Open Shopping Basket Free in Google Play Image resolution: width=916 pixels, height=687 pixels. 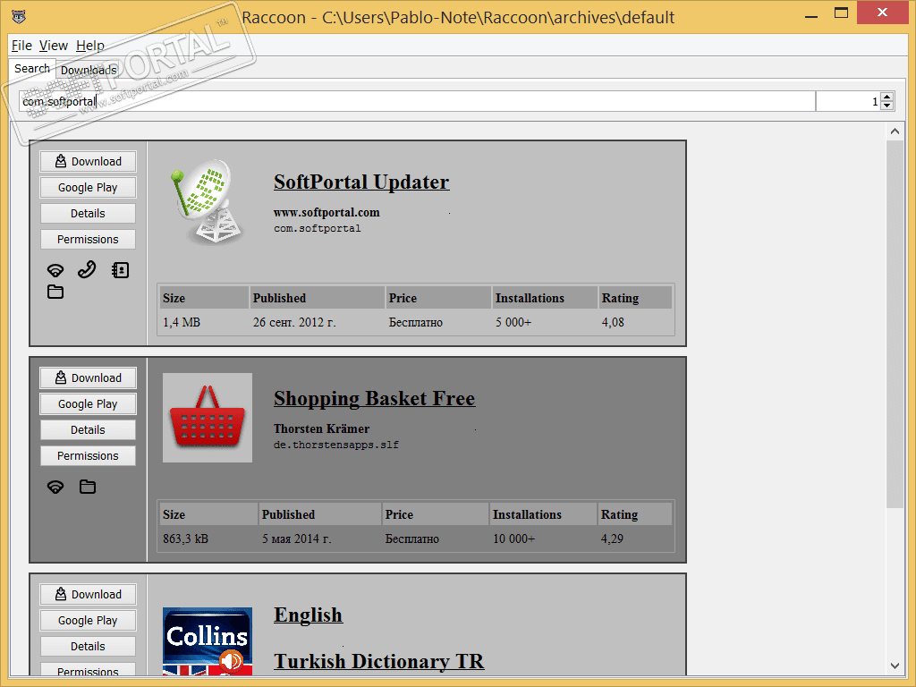coord(88,403)
